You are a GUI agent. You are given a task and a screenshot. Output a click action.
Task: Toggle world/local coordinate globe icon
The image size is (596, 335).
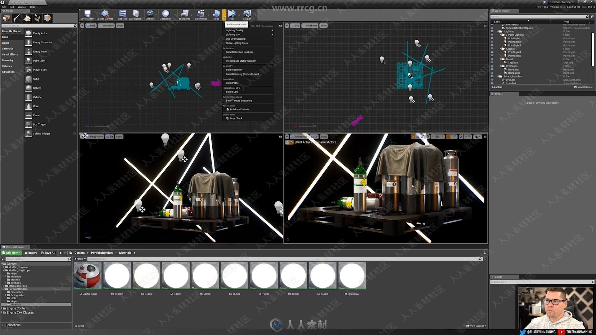(x=428, y=137)
